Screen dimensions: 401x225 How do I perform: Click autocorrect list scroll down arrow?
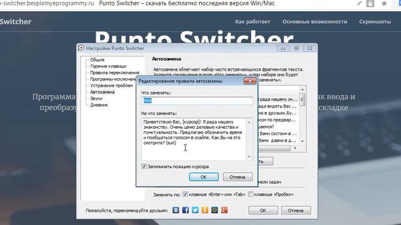tap(302, 141)
